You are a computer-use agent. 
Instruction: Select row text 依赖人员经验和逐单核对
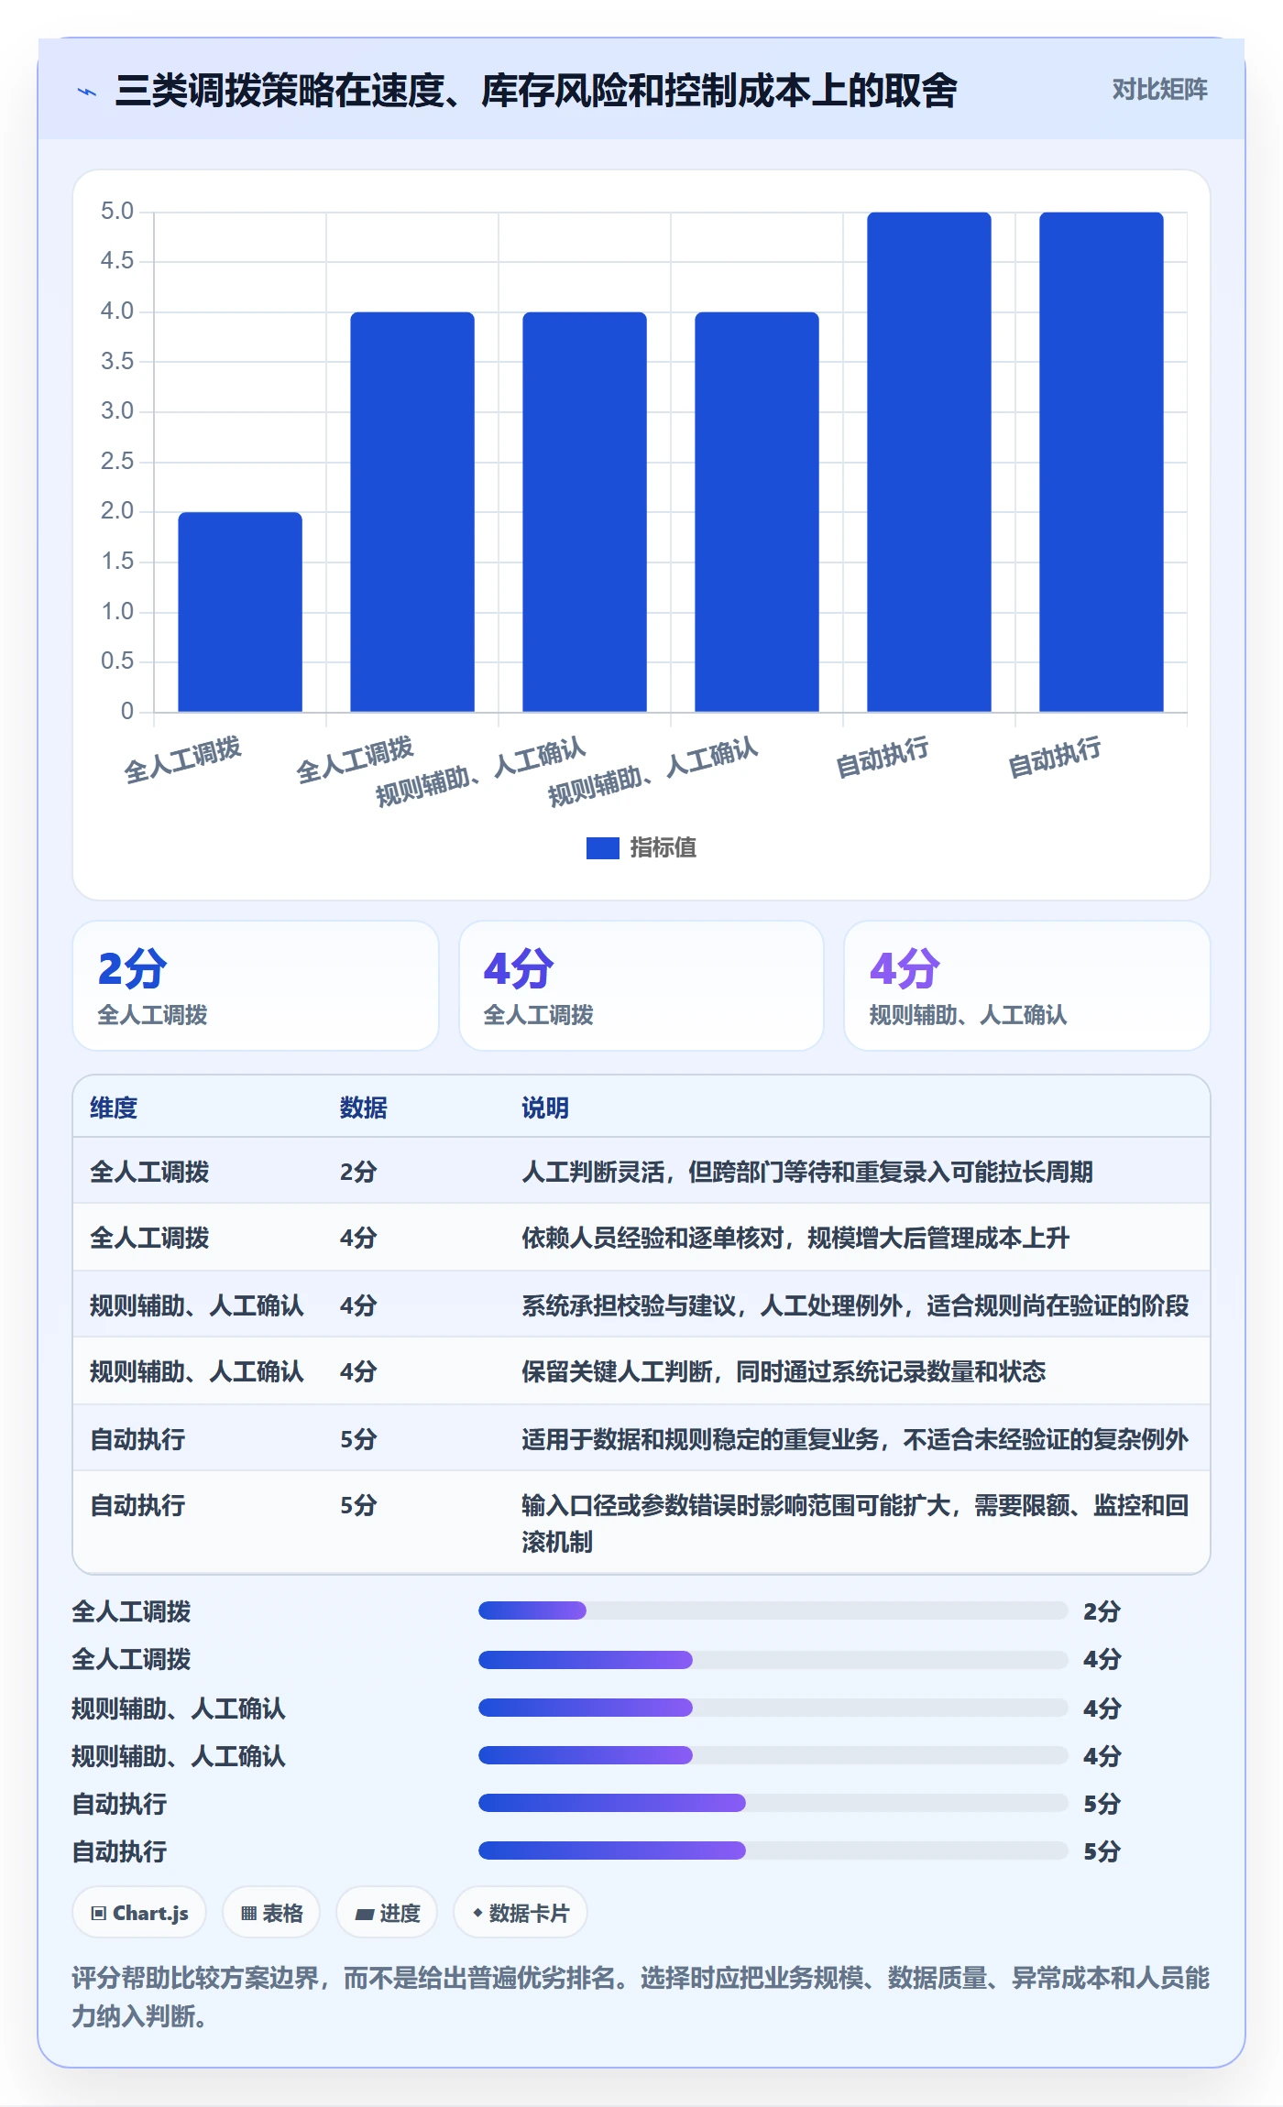click(x=652, y=1239)
